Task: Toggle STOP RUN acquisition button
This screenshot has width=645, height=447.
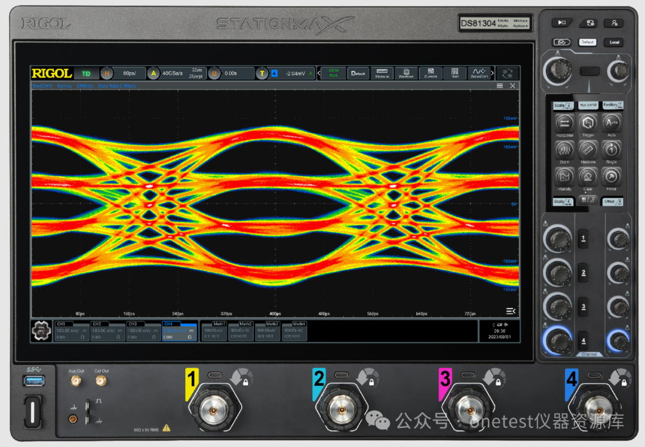Action: pos(334,73)
